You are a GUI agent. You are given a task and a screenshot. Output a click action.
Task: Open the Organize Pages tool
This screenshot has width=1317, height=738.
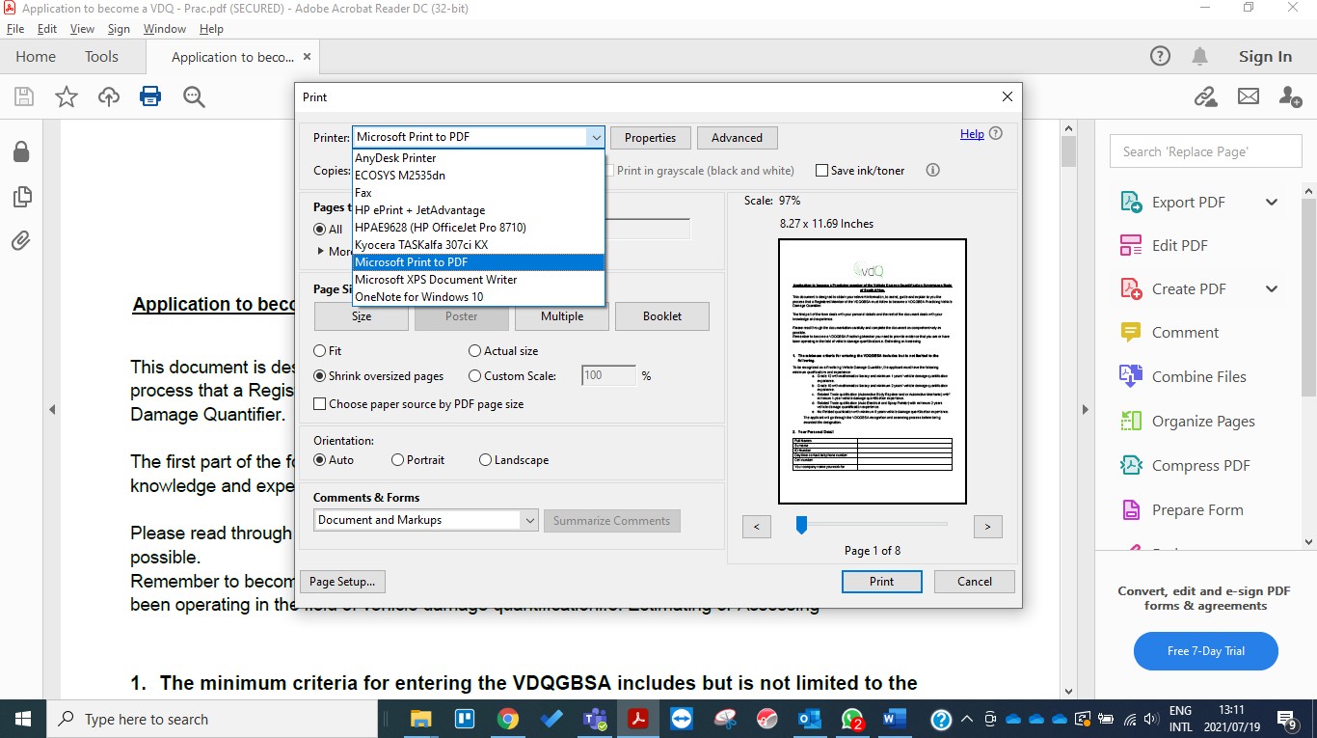pyautogui.click(x=1203, y=422)
